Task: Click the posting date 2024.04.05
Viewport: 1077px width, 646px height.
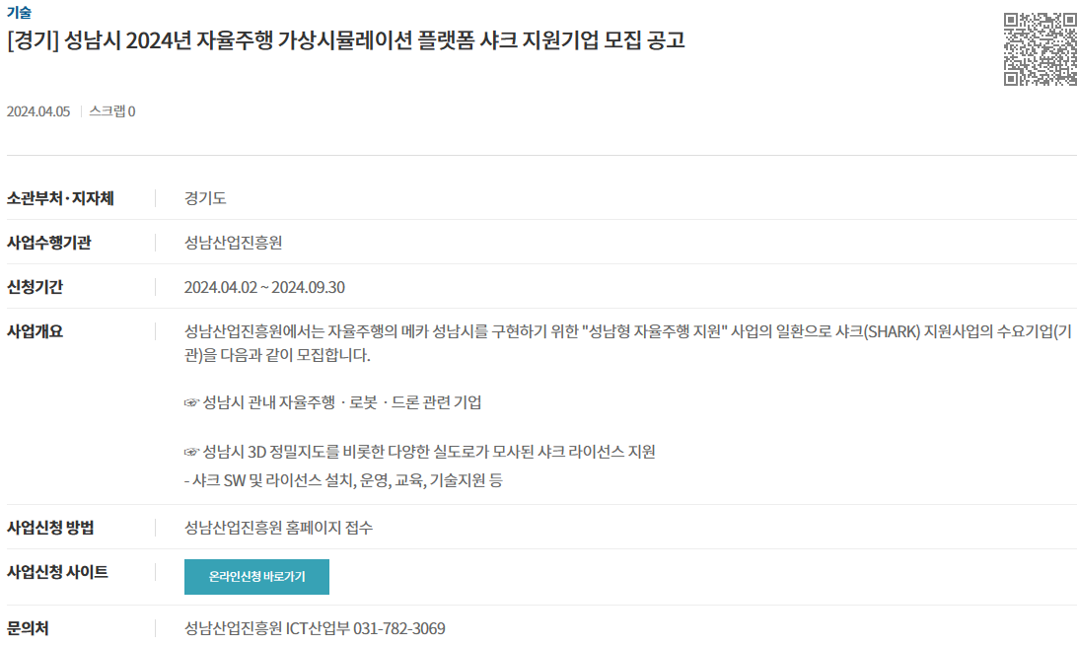Action: click(x=38, y=111)
